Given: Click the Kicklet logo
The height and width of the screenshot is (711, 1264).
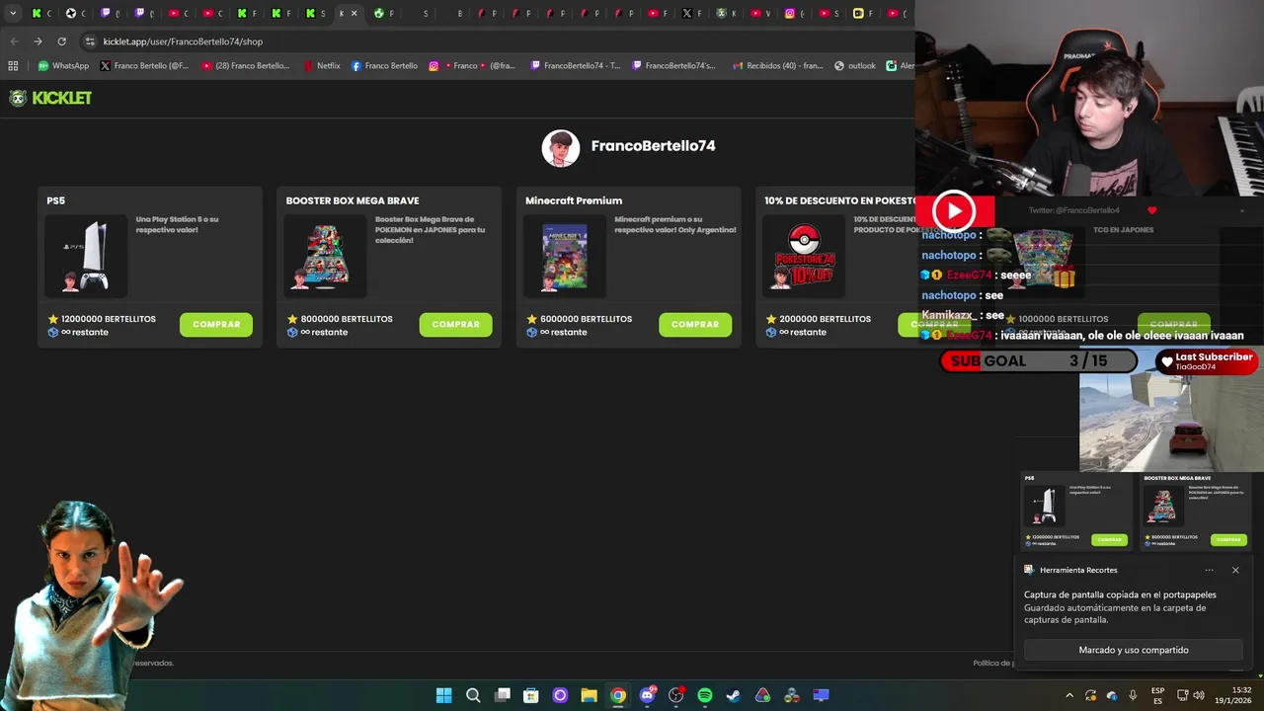Looking at the screenshot, I should [x=50, y=98].
